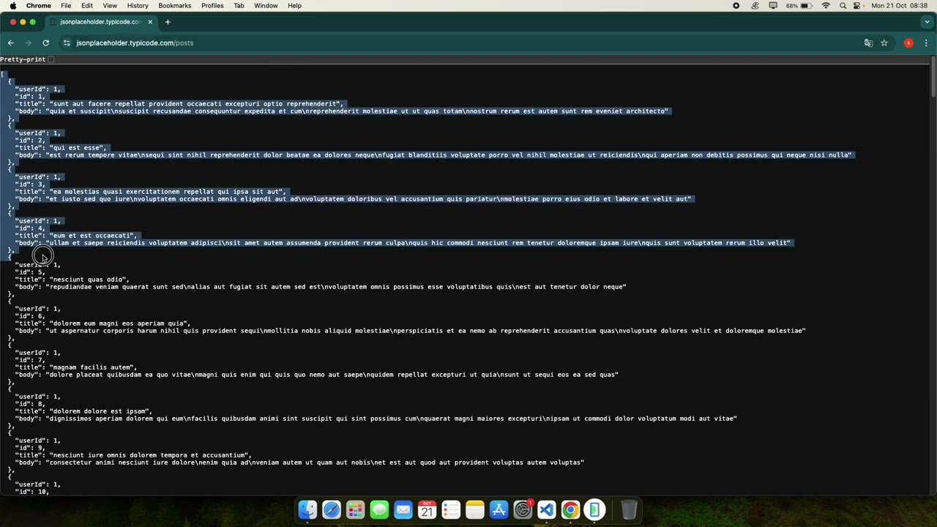Open Chrome's three-dot menu
The image size is (937, 527).
pos(926,43)
